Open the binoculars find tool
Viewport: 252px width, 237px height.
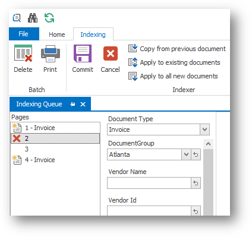click(33, 18)
